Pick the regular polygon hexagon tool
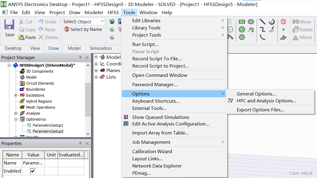317x178 pixels. 242,37
